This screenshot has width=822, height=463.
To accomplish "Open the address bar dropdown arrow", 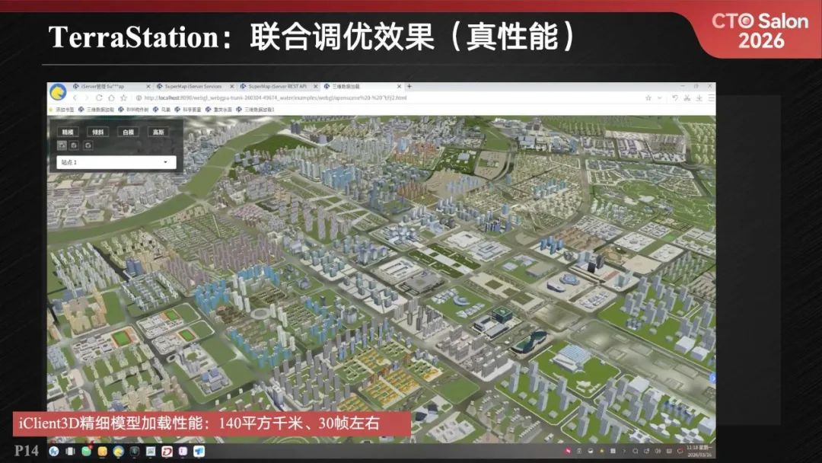I will (658, 97).
